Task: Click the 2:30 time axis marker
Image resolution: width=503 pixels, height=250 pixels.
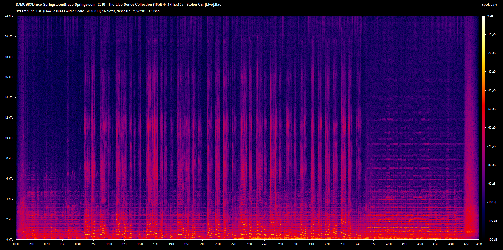Action: click(x=249, y=244)
